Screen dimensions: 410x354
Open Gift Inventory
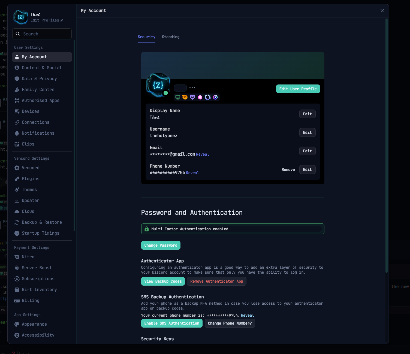(x=42, y=289)
